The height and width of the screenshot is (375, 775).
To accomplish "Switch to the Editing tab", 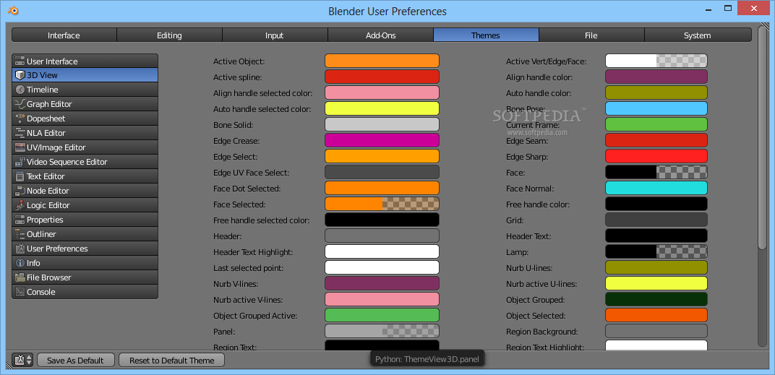I will [169, 35].
